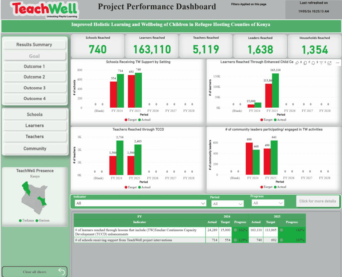The height and width of the screenshot is (277, 342).
Task: Pin the Learners Reached chart visual
Action: [x=297, y=63]
